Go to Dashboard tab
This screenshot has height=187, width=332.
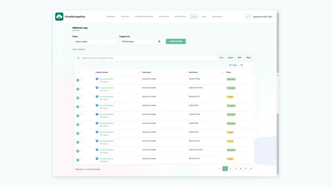111,17
